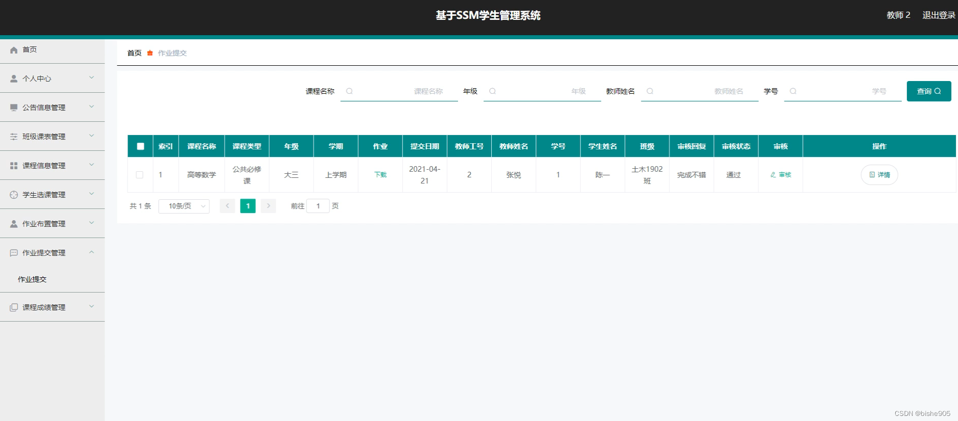Open the 个人中心 menu label
This screenshot has height=421, width=958.
[x=37, y=78]
